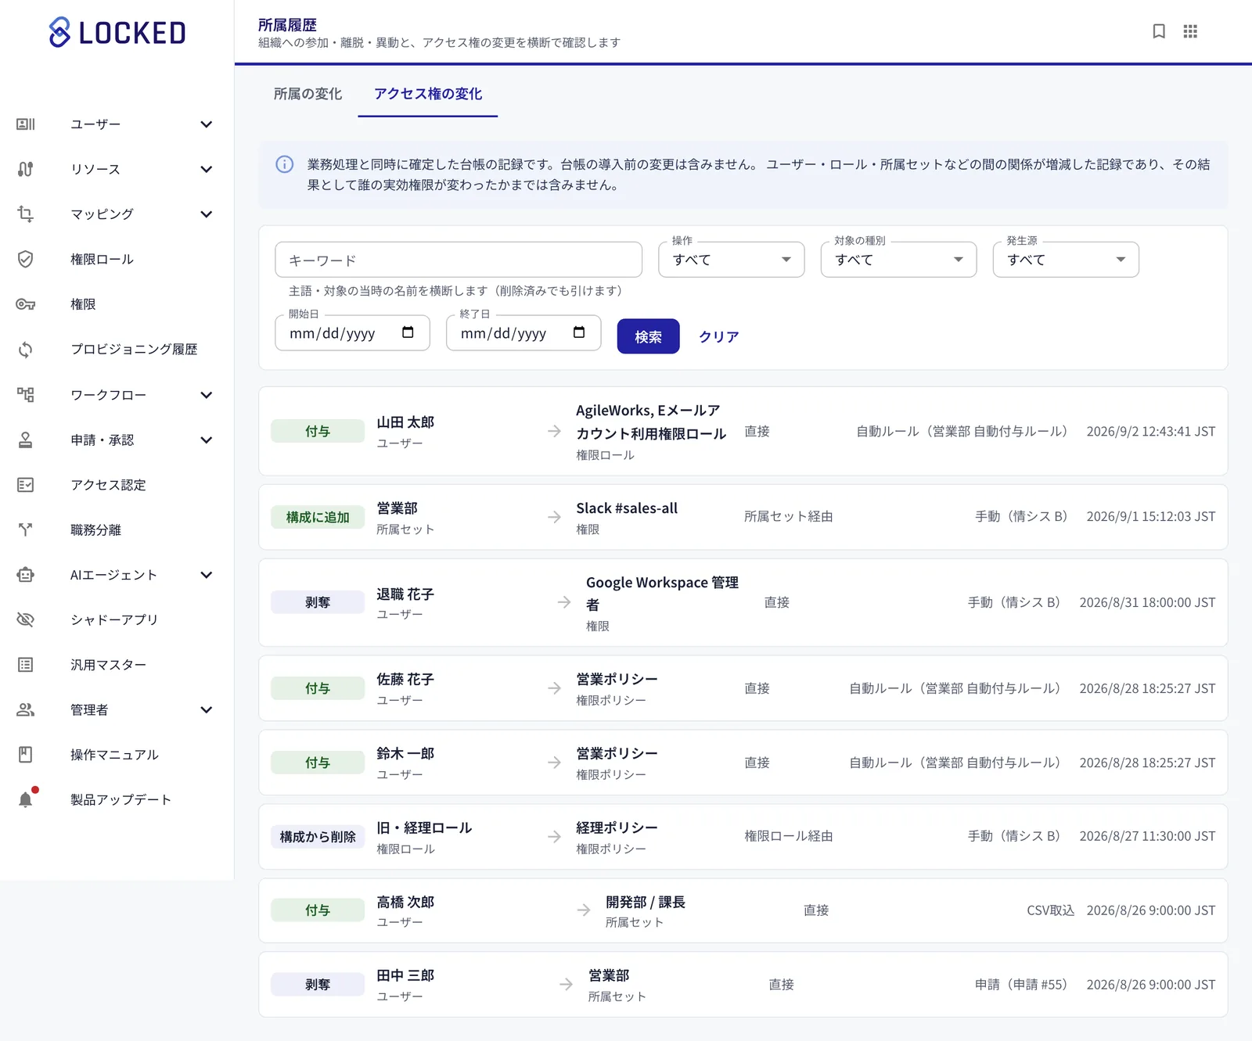Open the 終了日 calendar picker icon
The width and height of the screenshot is (1252, 1041).
579,332
